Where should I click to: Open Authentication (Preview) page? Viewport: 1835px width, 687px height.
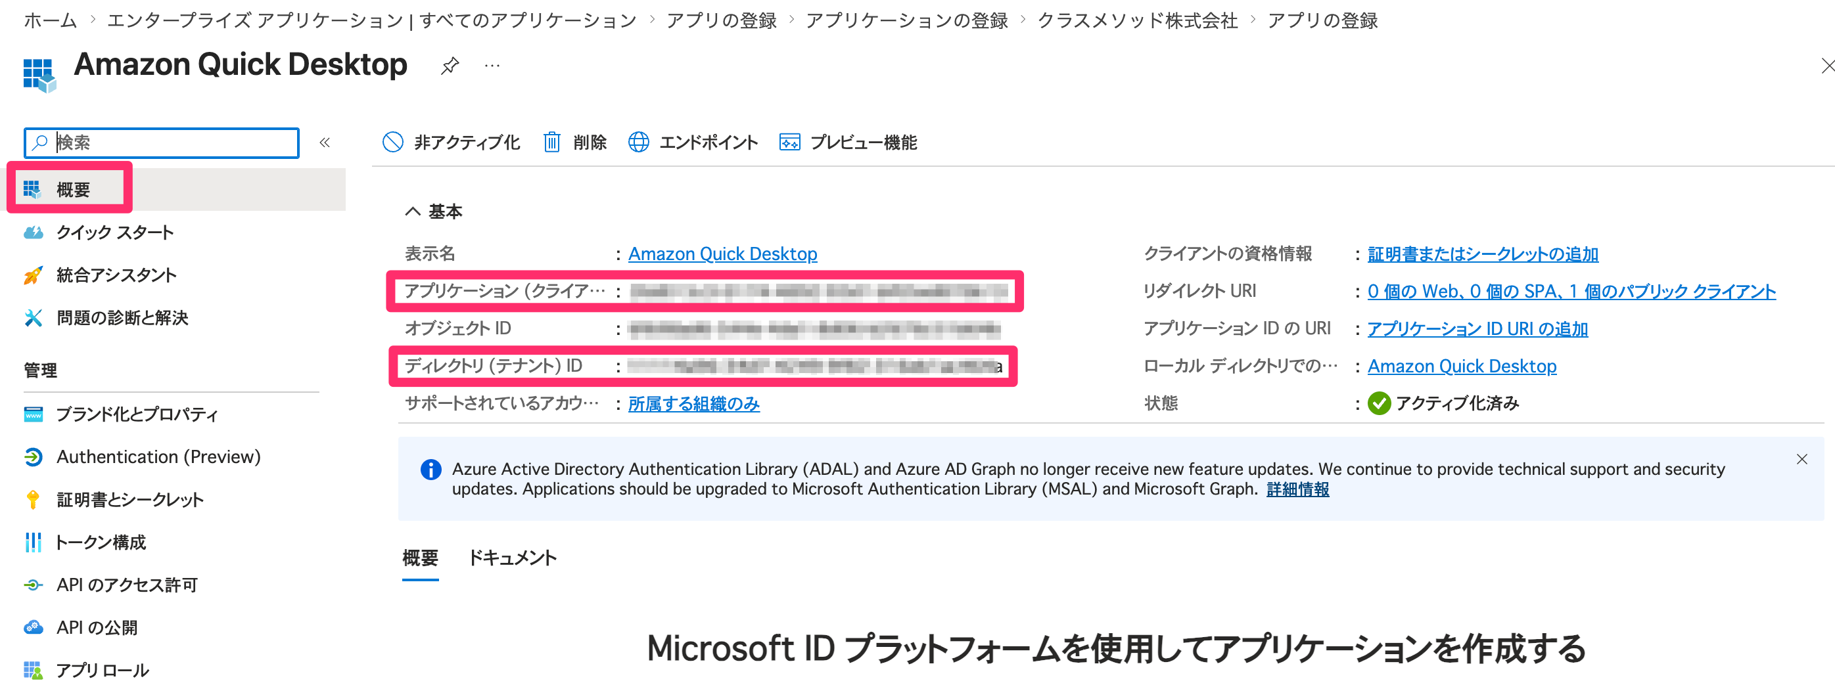(x=159, y=456)
